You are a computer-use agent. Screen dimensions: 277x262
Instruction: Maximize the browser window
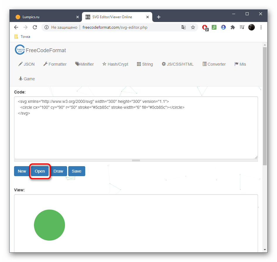pos(247,14)
